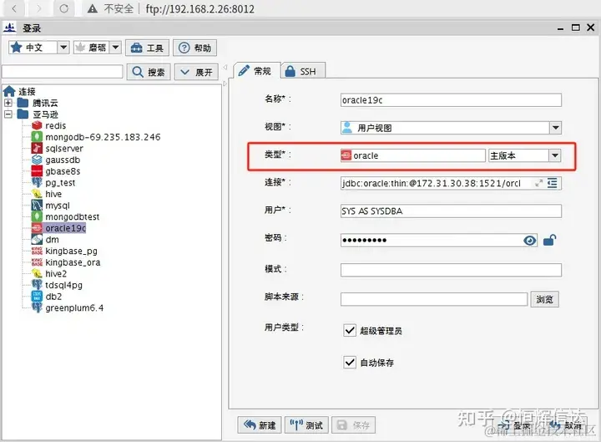Open the 帮助 menu
The width and height of the screenshot is (601, 442).
[194, 48]
